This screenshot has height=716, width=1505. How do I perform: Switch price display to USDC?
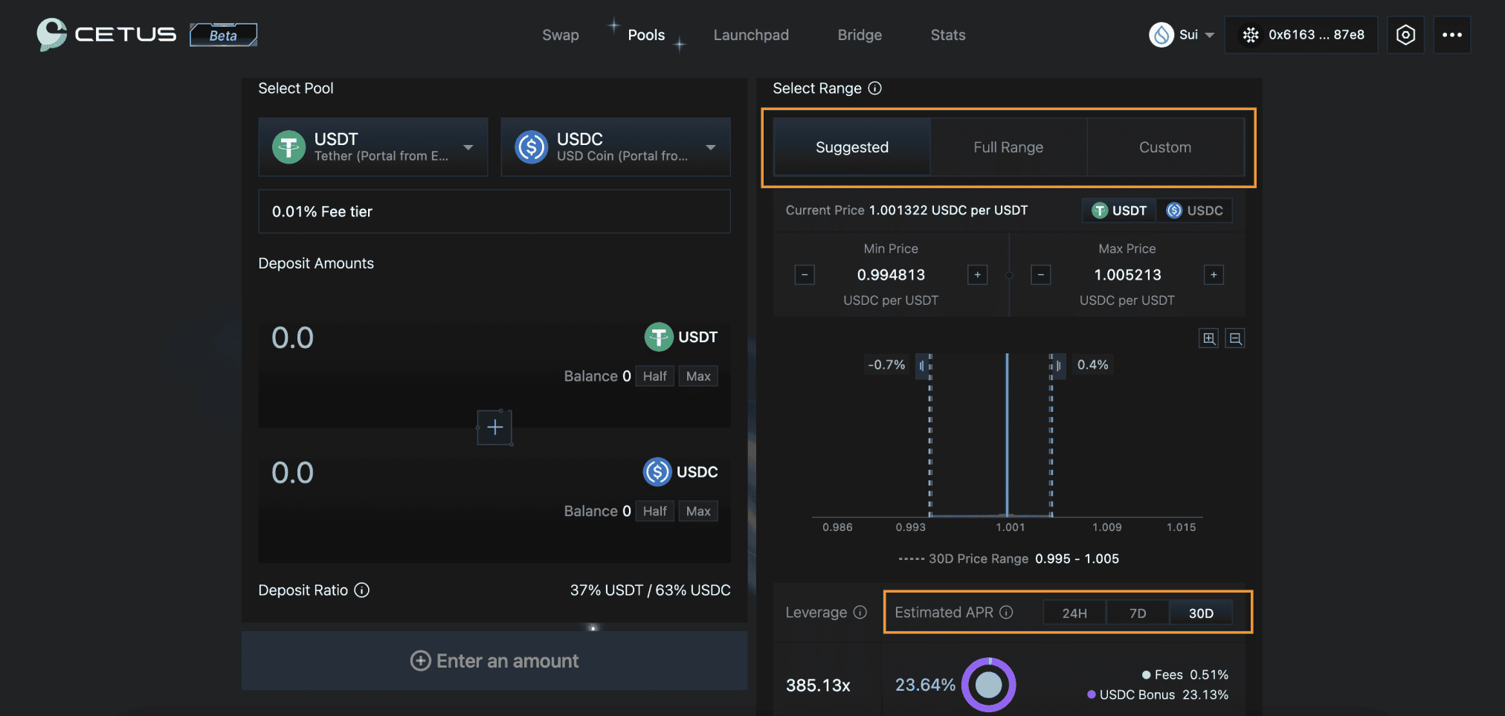1195,210
